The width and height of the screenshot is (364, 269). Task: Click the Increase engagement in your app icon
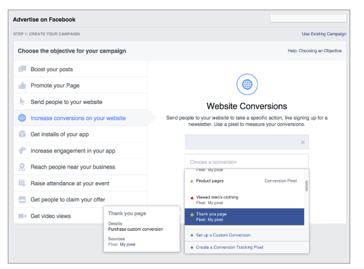[22, 151]
